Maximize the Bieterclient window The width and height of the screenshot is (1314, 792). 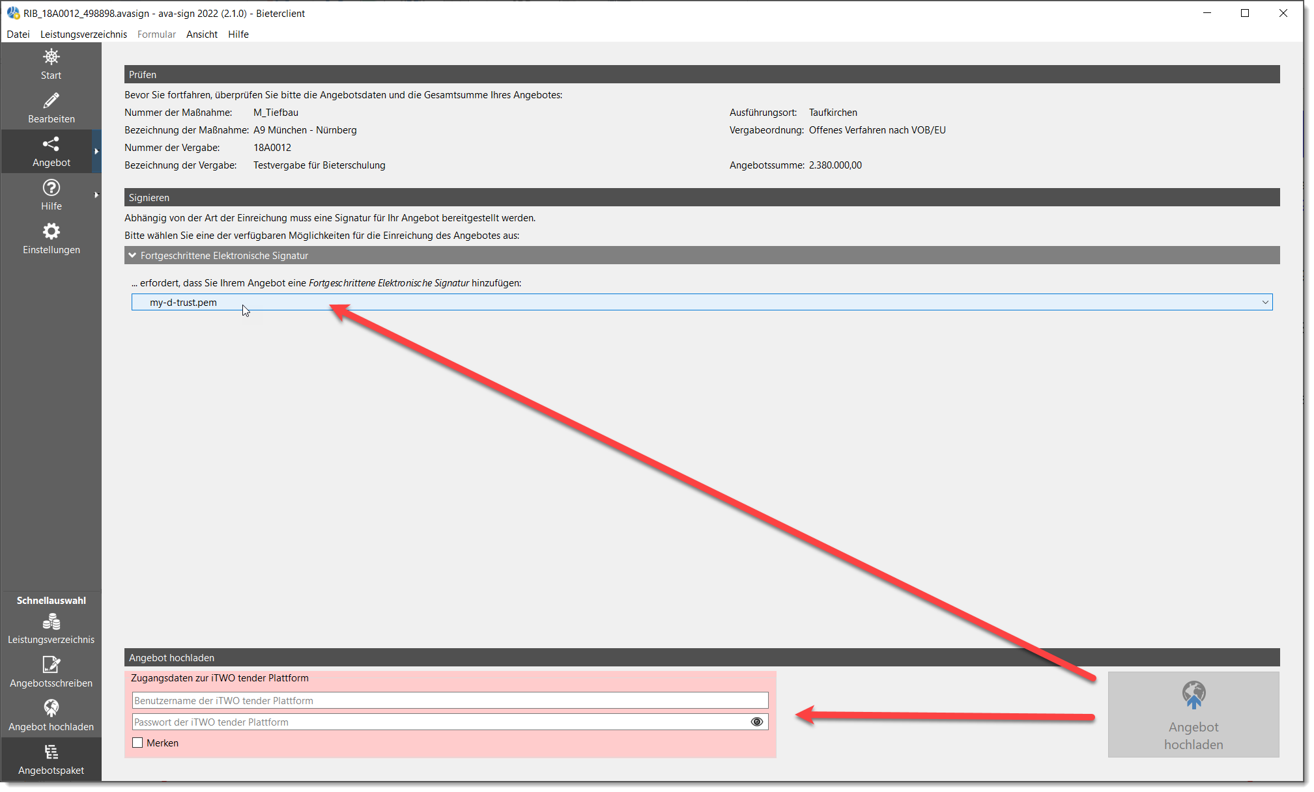pyautogui.click(x=1245, y=13)
